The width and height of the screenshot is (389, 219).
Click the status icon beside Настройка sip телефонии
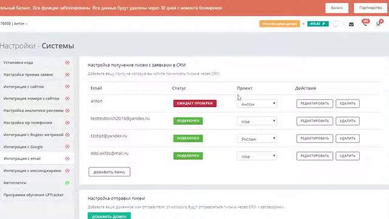(x=67, y=123)
